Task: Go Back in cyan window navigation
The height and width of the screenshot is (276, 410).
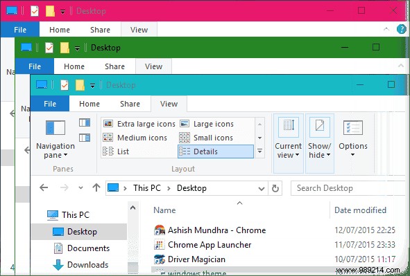Action: (44, 187)
